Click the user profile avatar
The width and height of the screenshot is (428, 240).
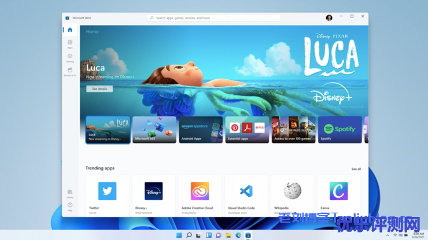[329, 18]
